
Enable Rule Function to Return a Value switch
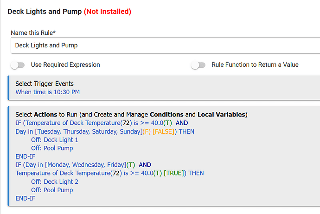198,65
